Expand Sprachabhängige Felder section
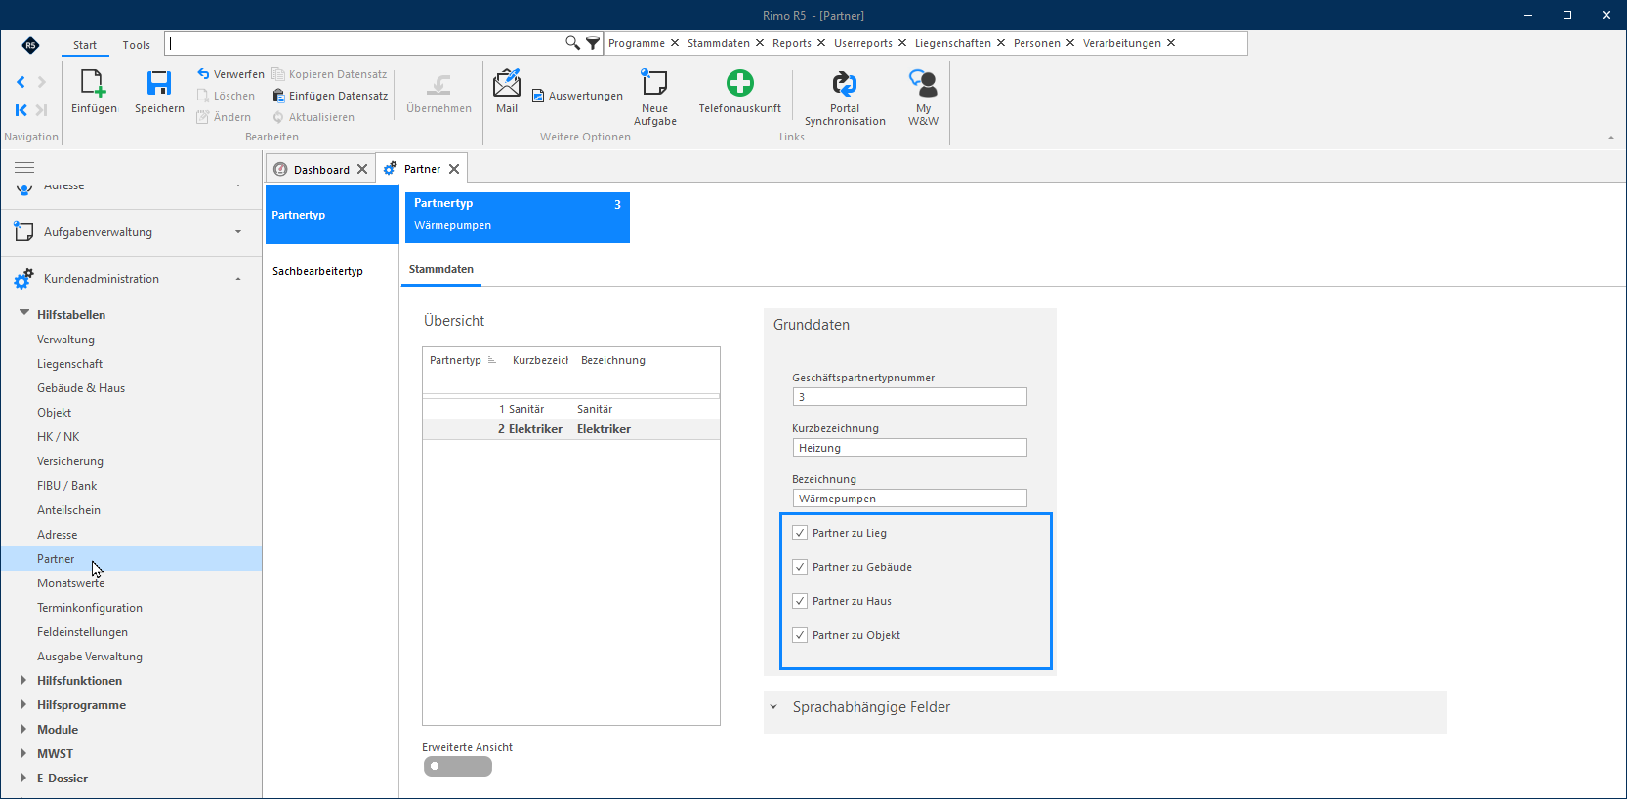Screen dimensions: 1627x799 tap(773, 707)
